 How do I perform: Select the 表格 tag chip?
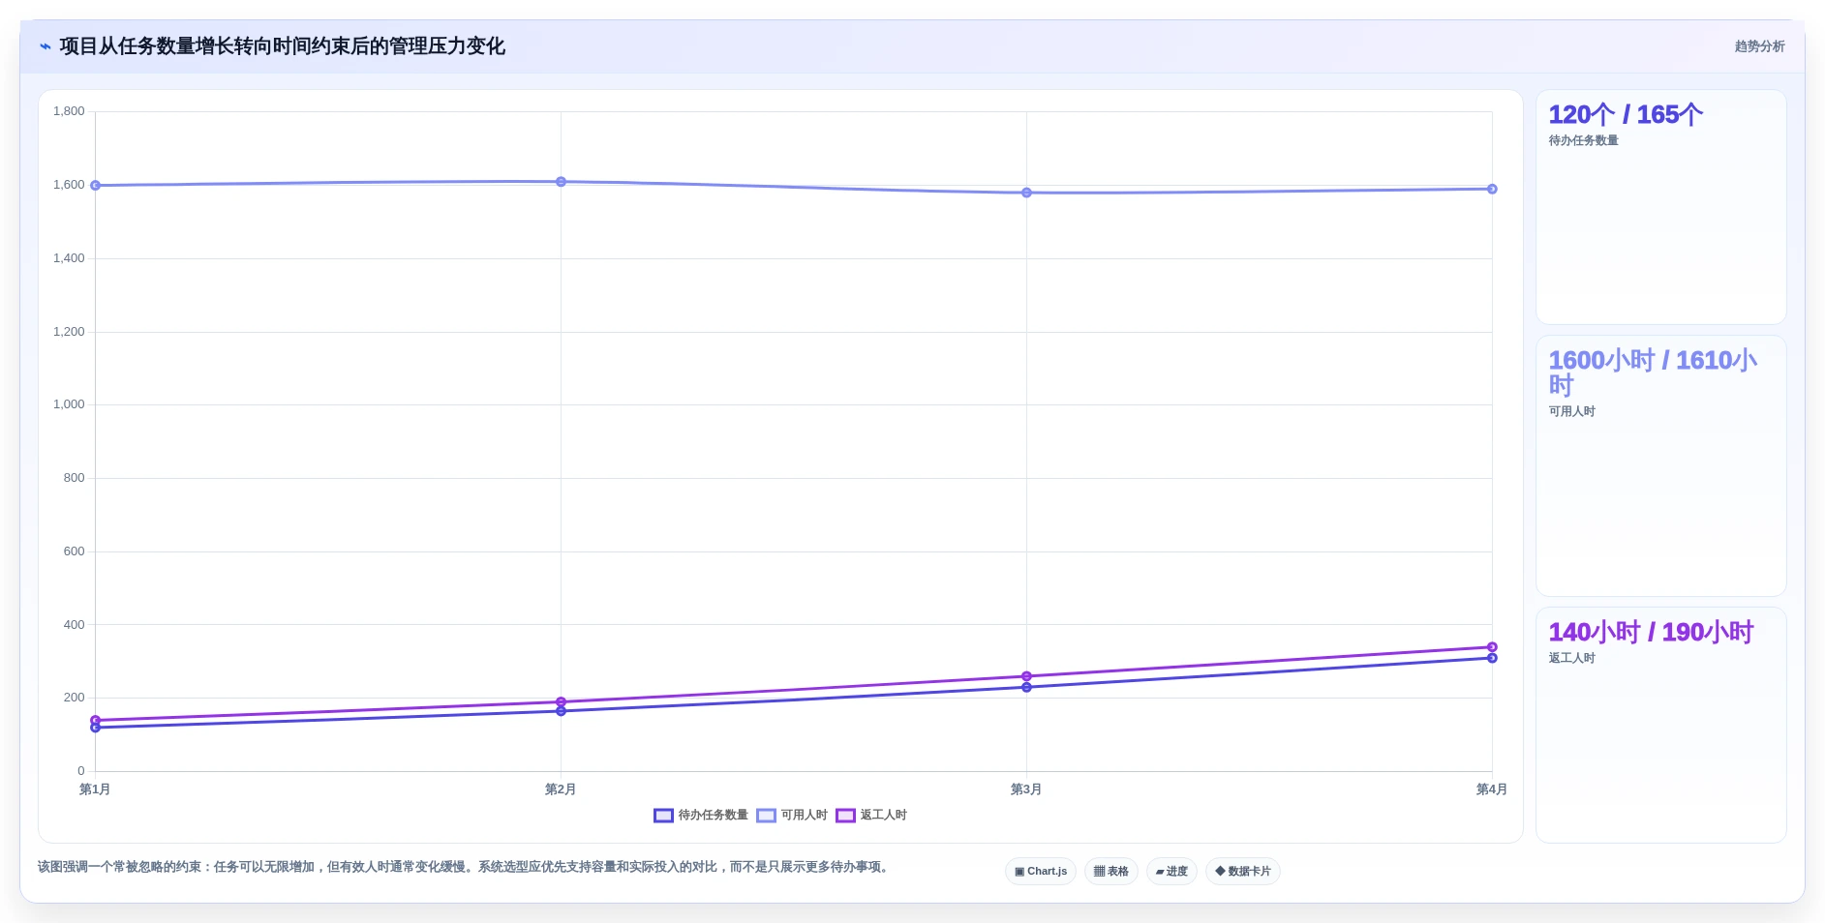[x=1111, y=871]
